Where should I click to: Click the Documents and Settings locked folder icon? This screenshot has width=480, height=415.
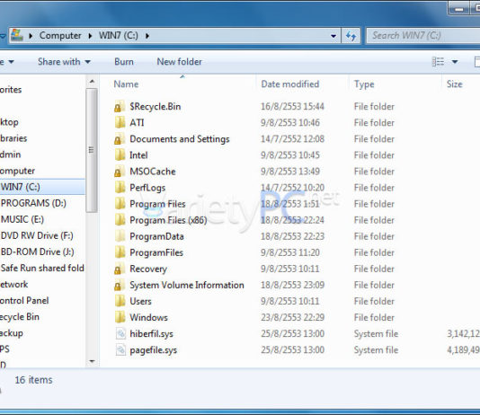pos(120,139)
